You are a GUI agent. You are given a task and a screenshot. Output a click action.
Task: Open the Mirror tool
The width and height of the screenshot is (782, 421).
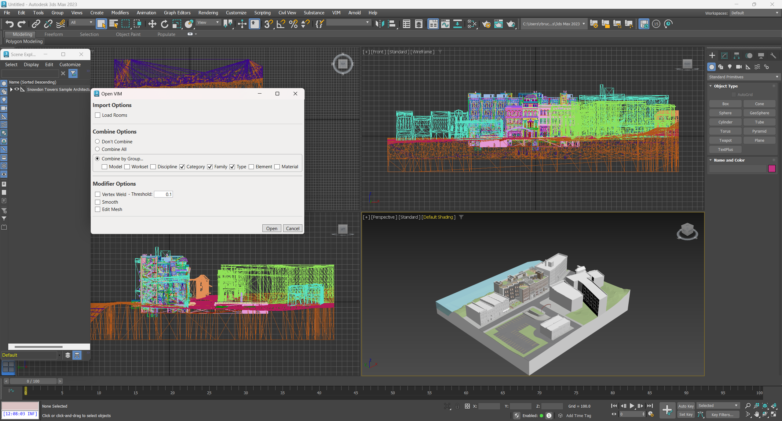[380, 24]
